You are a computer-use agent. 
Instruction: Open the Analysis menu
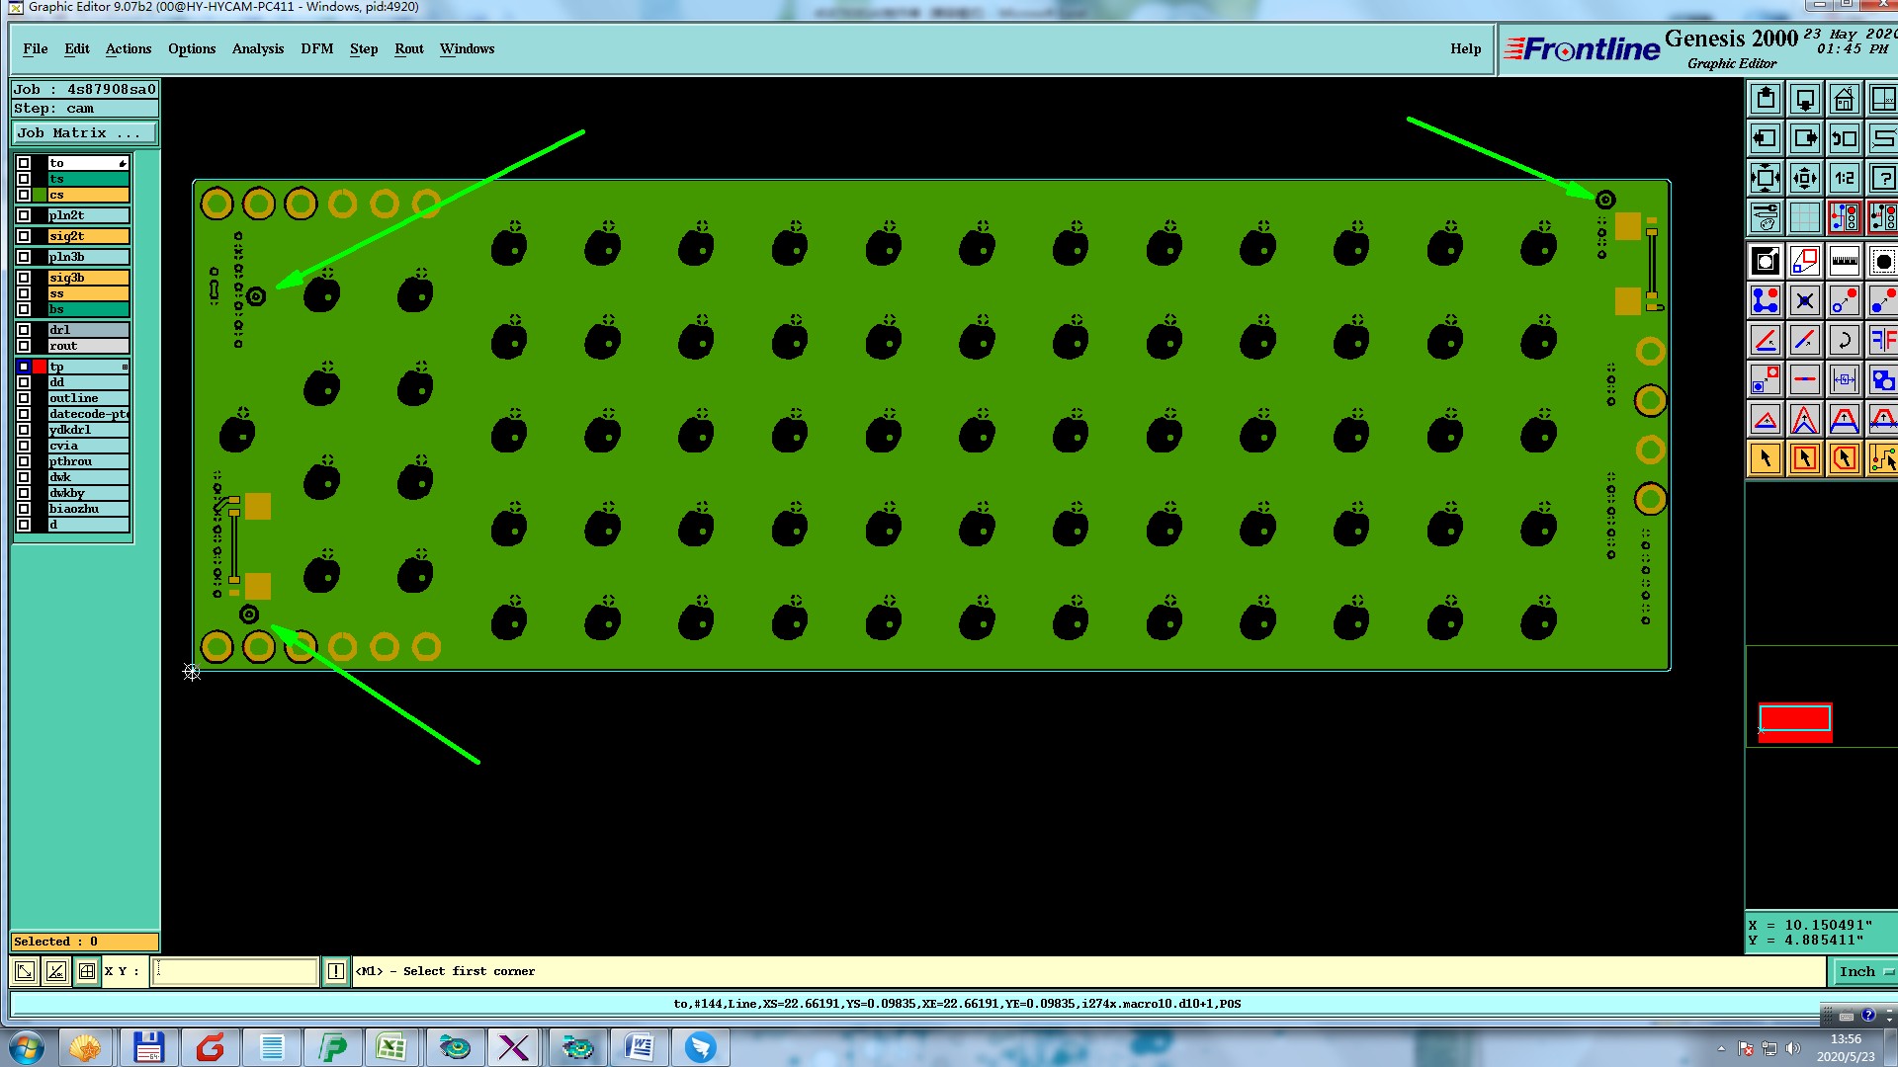[257, 48]
